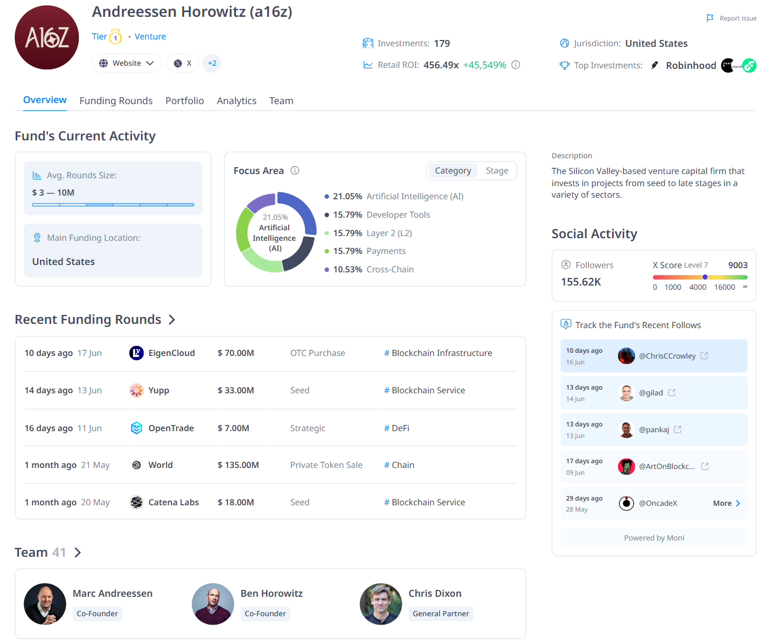Open @ArtOnBlockc... external link icon

click(705, 466)
